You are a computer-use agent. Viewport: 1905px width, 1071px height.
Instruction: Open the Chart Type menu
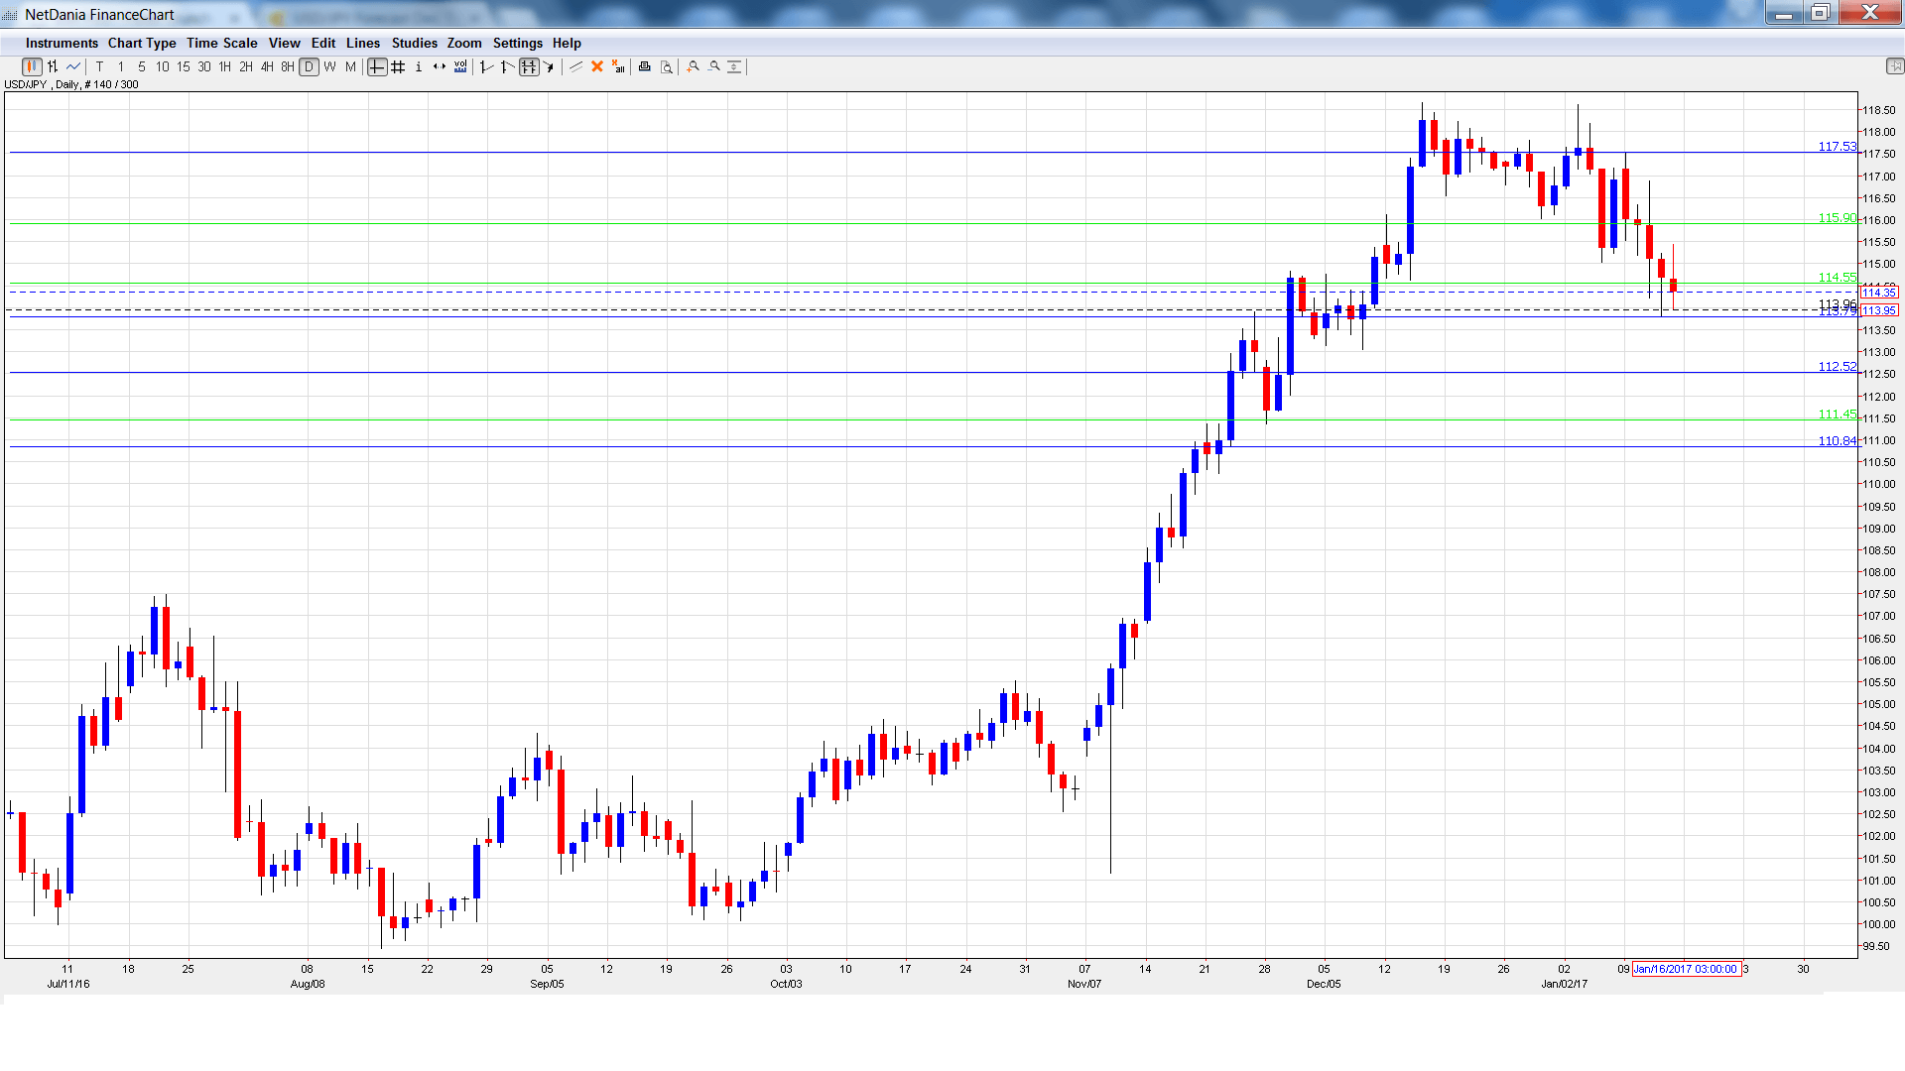[x=142, y=43]
